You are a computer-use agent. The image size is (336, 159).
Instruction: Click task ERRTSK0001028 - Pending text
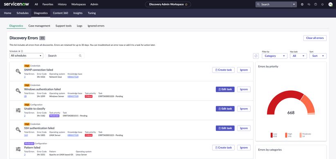[111, 96]
